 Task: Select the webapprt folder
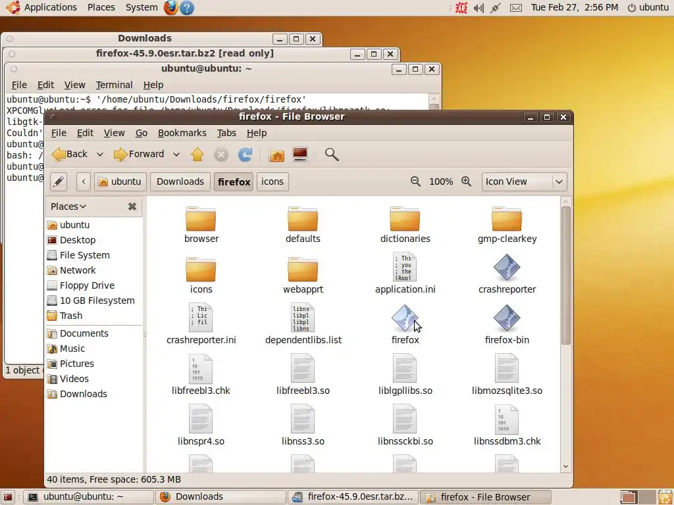303,276
